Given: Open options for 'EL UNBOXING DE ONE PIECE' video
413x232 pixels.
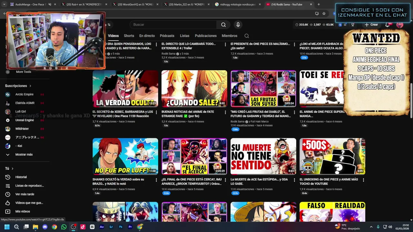Looking at the screenshot, I should [363, 180].
